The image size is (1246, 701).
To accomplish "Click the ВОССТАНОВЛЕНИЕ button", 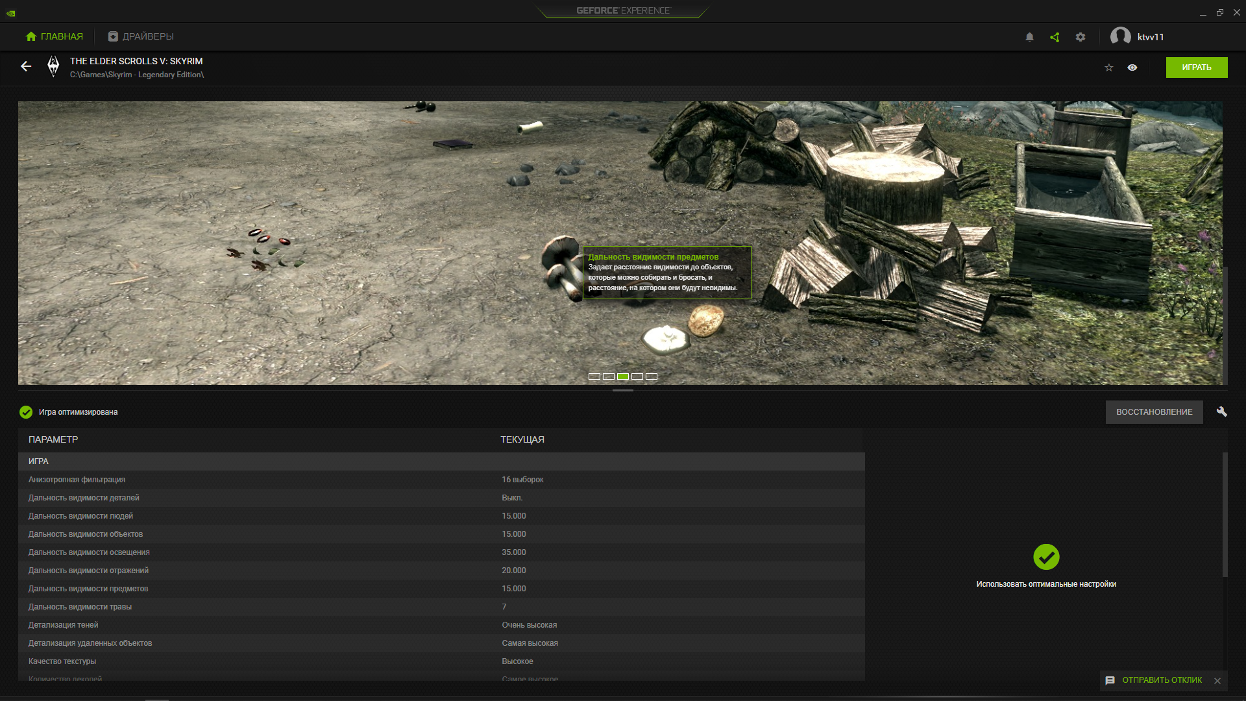I will point(1154,412).
